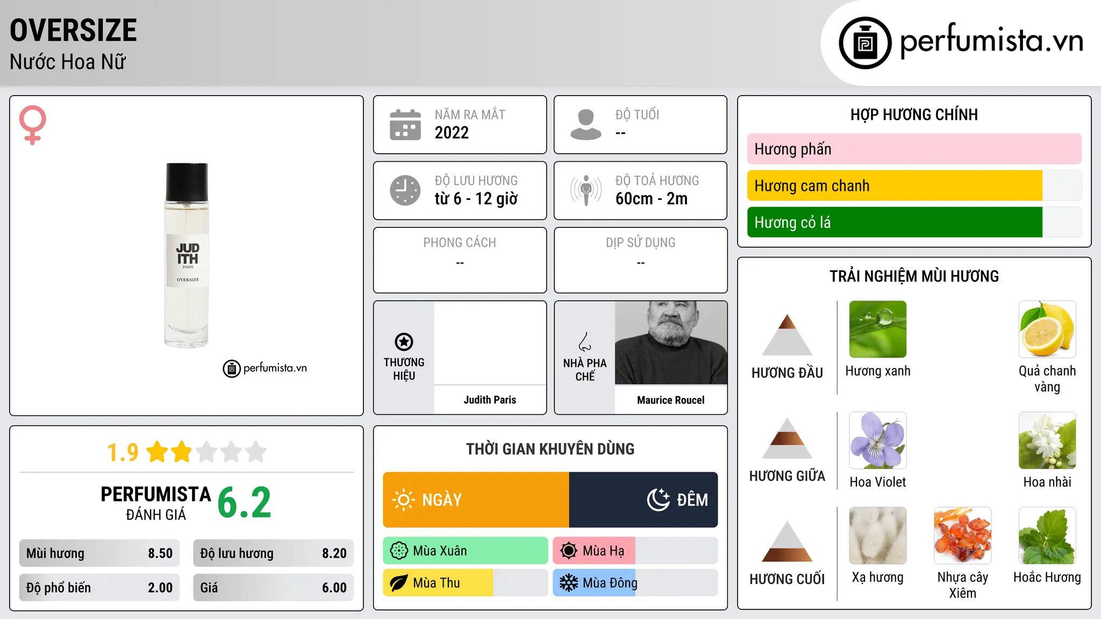Click the Giá 6.00 score box
Image resolution: width=1101 pixels, height=619 pixels.
[x=273, y=588]
